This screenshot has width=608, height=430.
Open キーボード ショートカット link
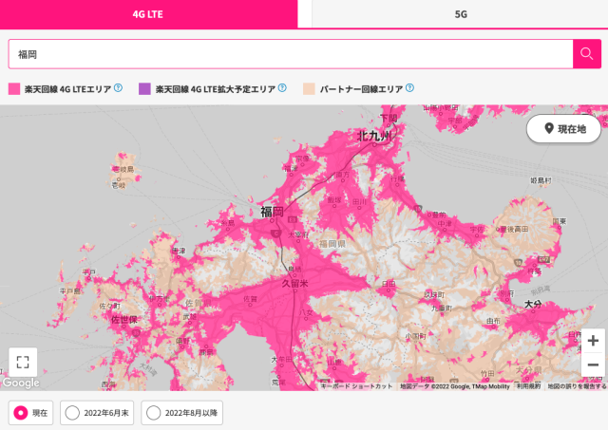356,386
